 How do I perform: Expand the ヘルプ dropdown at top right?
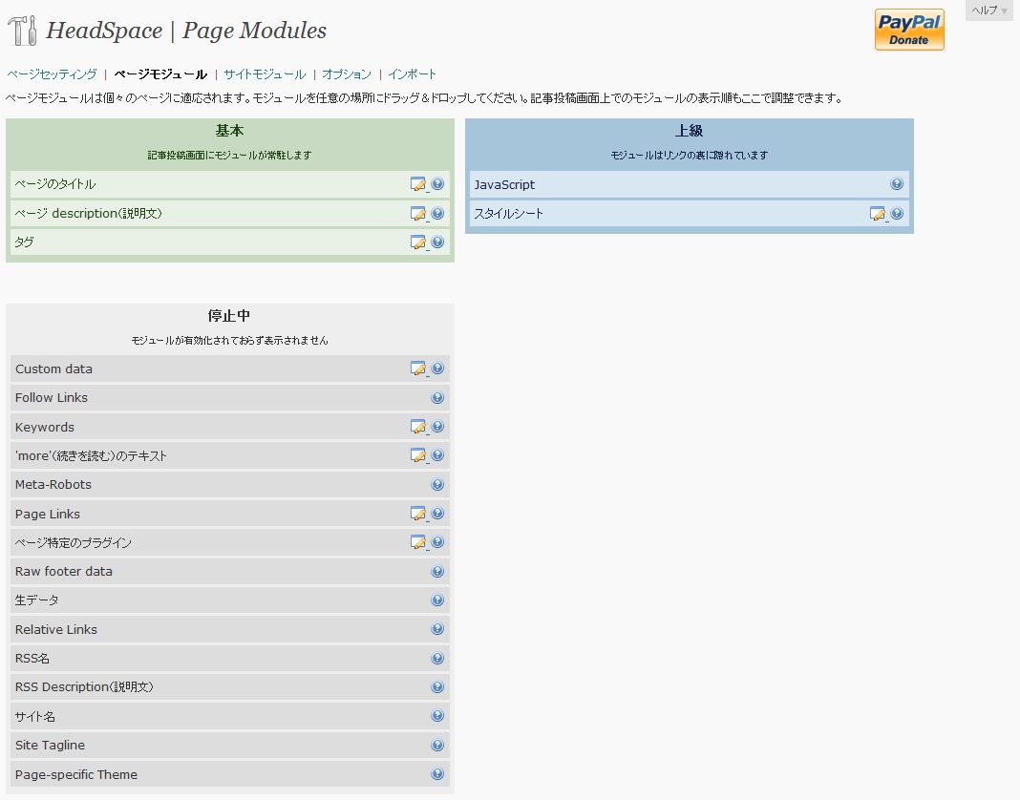(x=989, y=11)
